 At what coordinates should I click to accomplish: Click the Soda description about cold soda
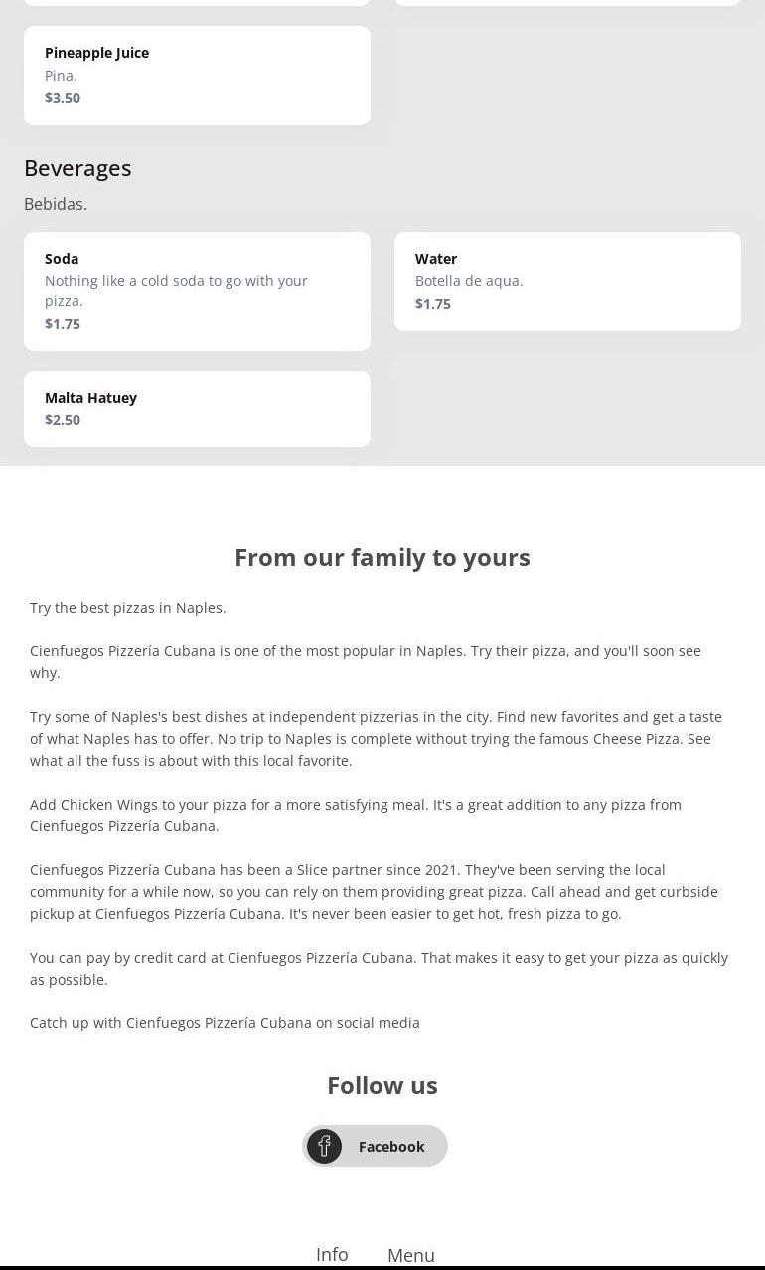(176, 291)
